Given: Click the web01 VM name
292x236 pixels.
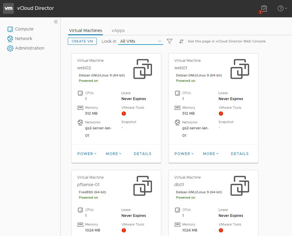Looking at the screenshot, I should click(181, 68).
